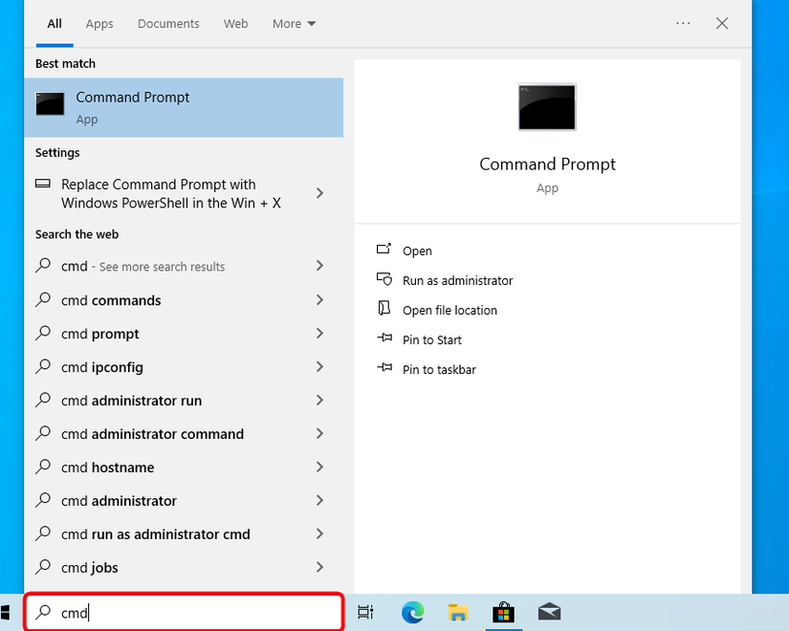Open the Microsoft Store from the taskbar
Viewport: 789px width, 631px height.
[504, 612]
